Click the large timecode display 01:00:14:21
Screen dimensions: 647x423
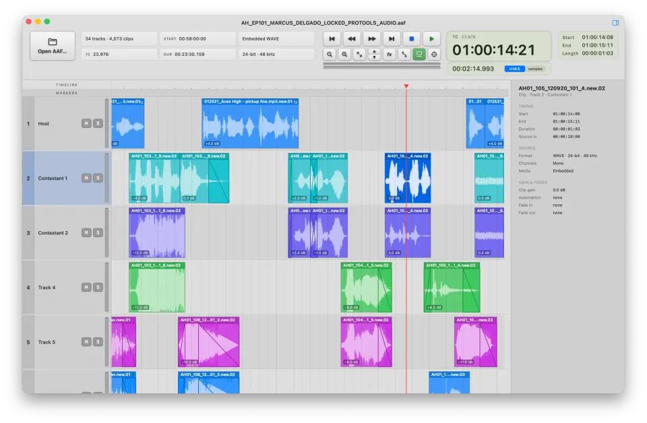493,51
